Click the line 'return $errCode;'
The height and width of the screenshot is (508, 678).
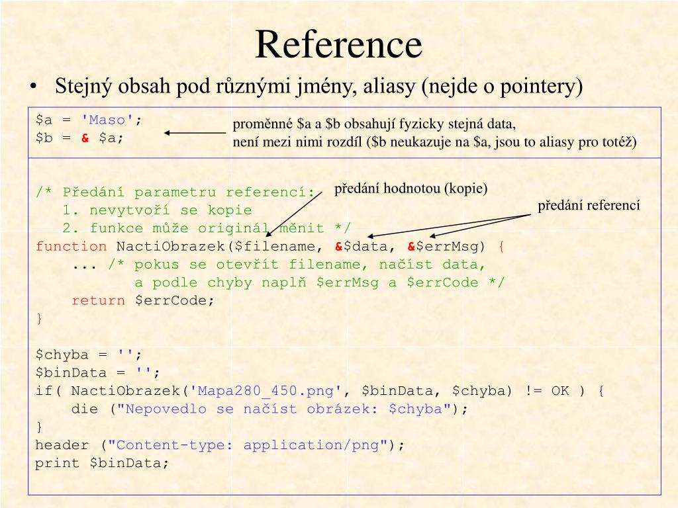tap(143, 301)
